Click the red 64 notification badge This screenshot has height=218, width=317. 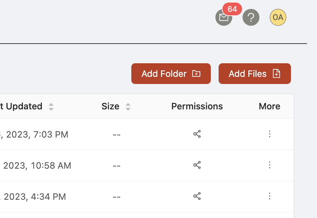[x=232, y=9]
